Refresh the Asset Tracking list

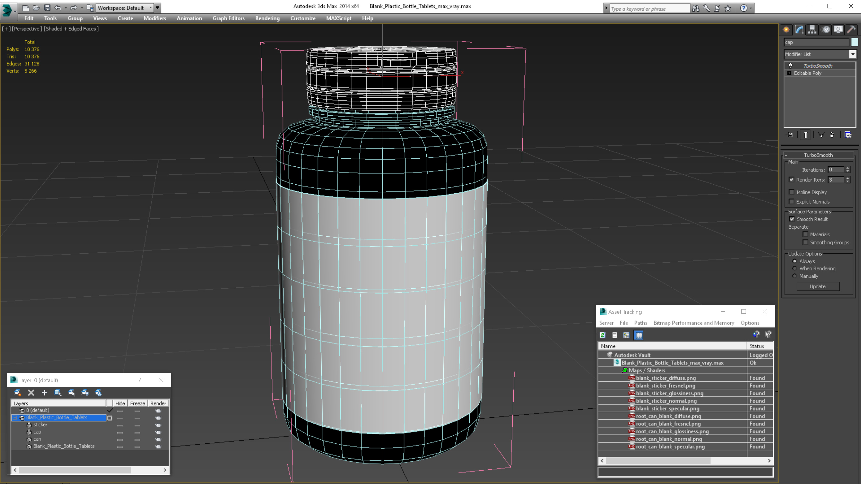point(603,335)
